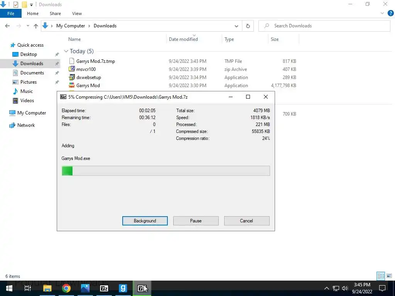Go back in Explorer navigation
395x296 pixels.
(7, 26)
